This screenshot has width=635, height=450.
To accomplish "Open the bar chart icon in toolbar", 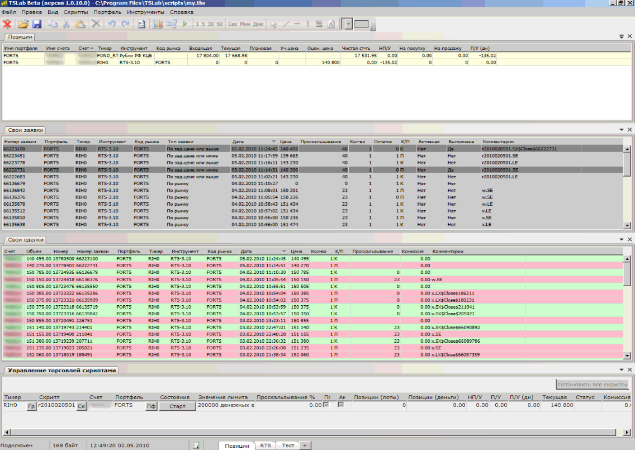I will 158,24.
